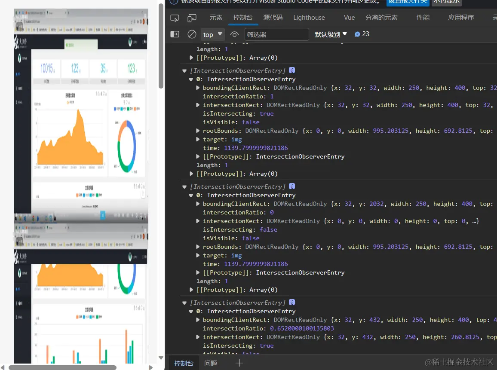Click the page vertical scrollbar thumb
The height and width of the screenshot is (370, 497).
click(x=161, y=46)
